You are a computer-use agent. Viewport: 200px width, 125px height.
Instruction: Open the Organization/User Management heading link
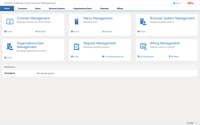pyautogui.click(x=30, y=45)
